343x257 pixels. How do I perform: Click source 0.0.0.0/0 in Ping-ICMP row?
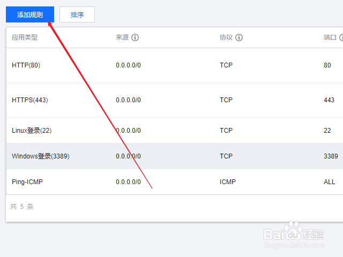(128, 182)
